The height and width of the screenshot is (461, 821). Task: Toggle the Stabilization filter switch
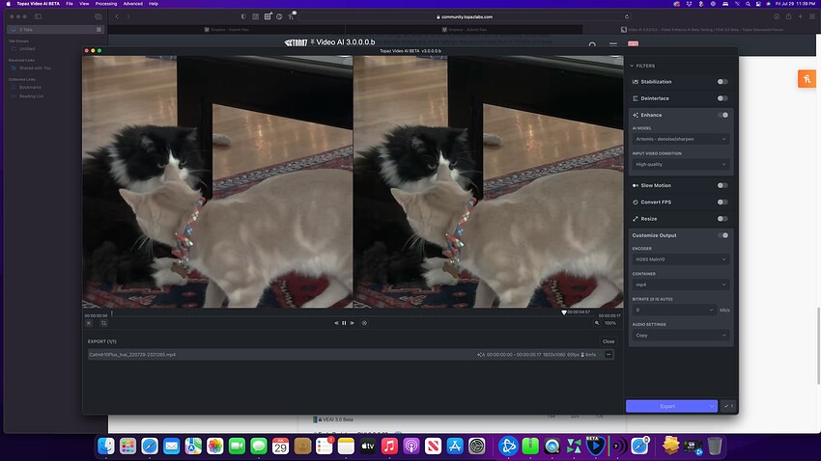(722, 82)
